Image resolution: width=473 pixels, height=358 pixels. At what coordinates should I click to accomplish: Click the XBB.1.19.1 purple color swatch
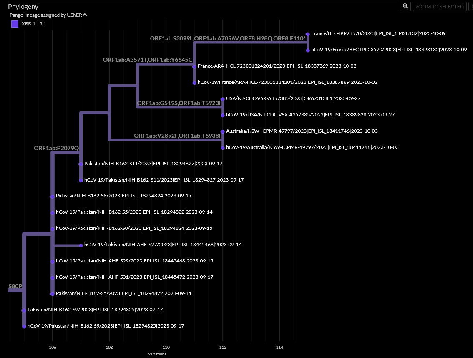15,24
